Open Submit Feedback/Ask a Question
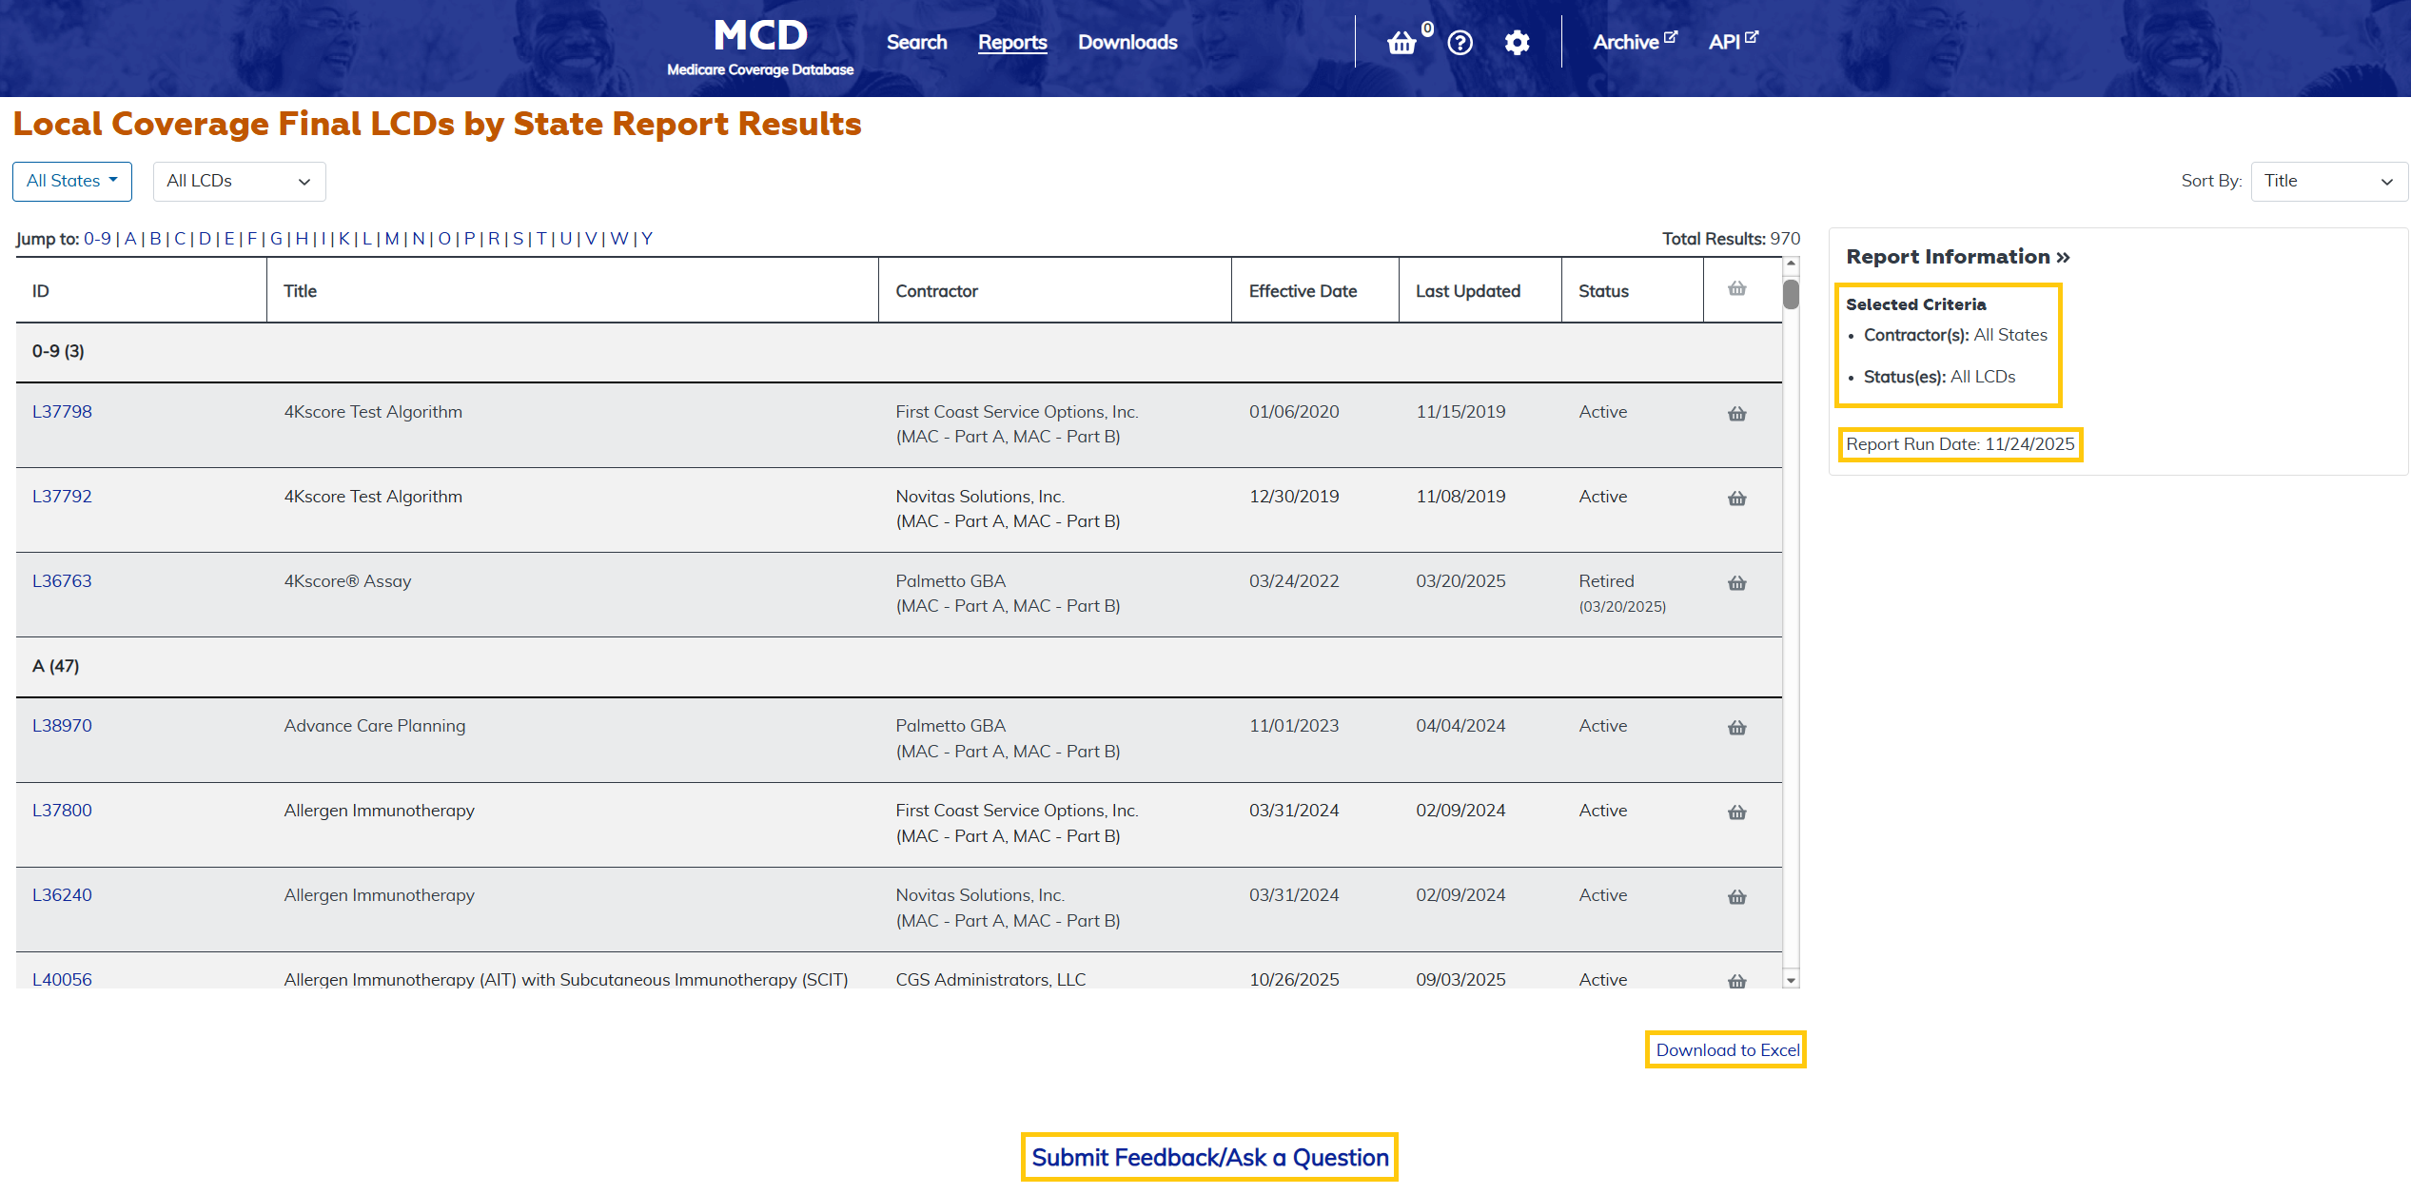Image resolution: width=2411 pixels, height=1194 pixels. (1208, 1157)
